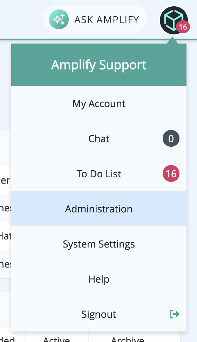Click the Signout arrow icon
This screenshot has width=197, height=342.
click(174, 314)
